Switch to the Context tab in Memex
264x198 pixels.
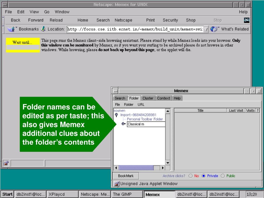click(x=163, y=98)
